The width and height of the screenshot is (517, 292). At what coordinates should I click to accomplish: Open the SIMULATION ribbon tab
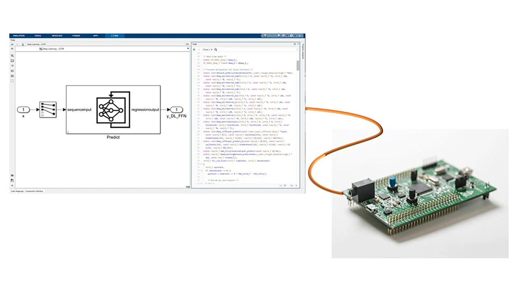point(19,36)
